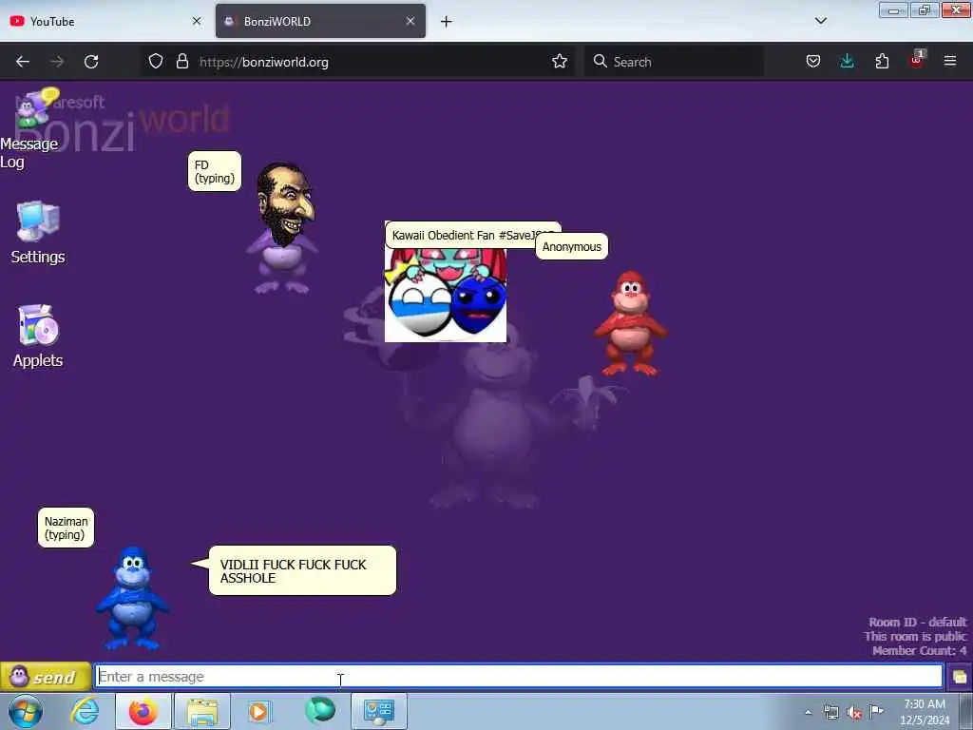Expand the list all tabs dropdown
Image resolution: width=973 pixels, height=730 pixels.
820,21
